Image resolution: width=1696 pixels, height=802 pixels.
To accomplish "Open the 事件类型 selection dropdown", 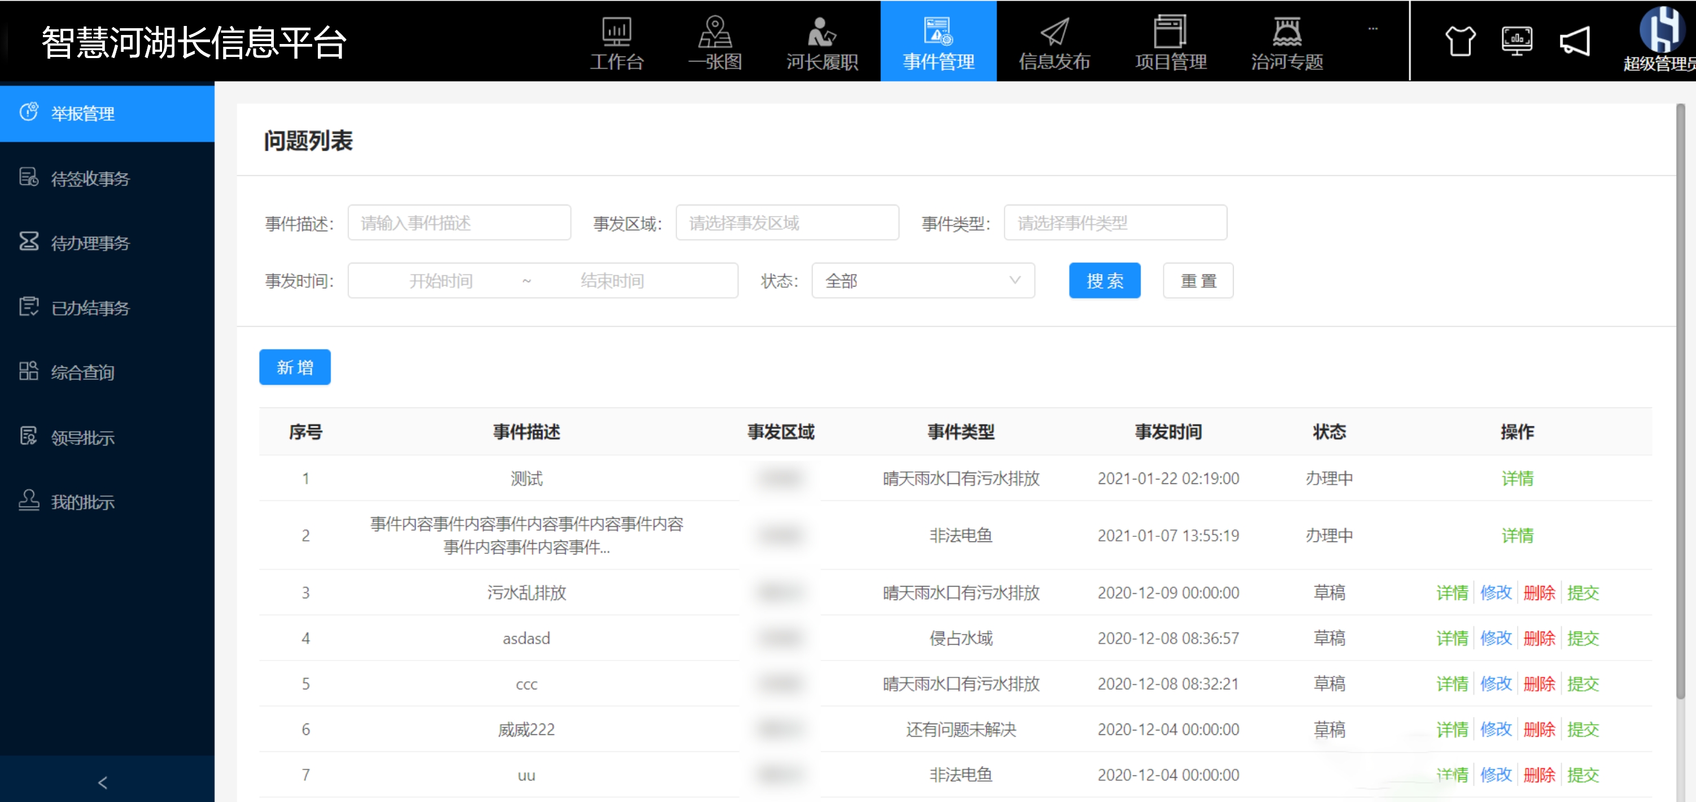I will pyautogui.click(x=1114, y=223).
